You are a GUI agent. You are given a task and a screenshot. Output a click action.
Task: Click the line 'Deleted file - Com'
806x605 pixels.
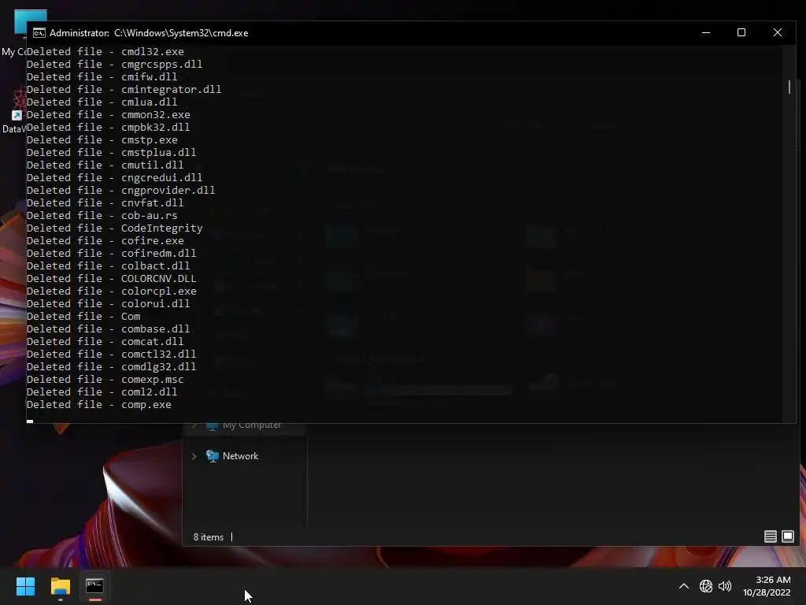(83, 316)
